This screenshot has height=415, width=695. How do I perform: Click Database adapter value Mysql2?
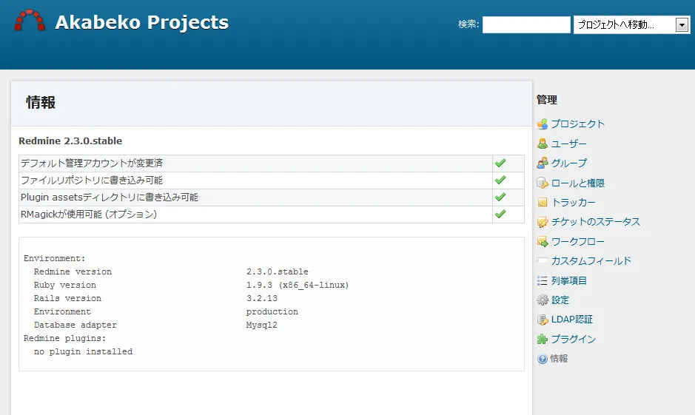pos(262,325)
